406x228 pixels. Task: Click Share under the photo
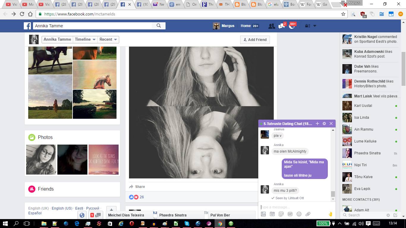(137, 187)
